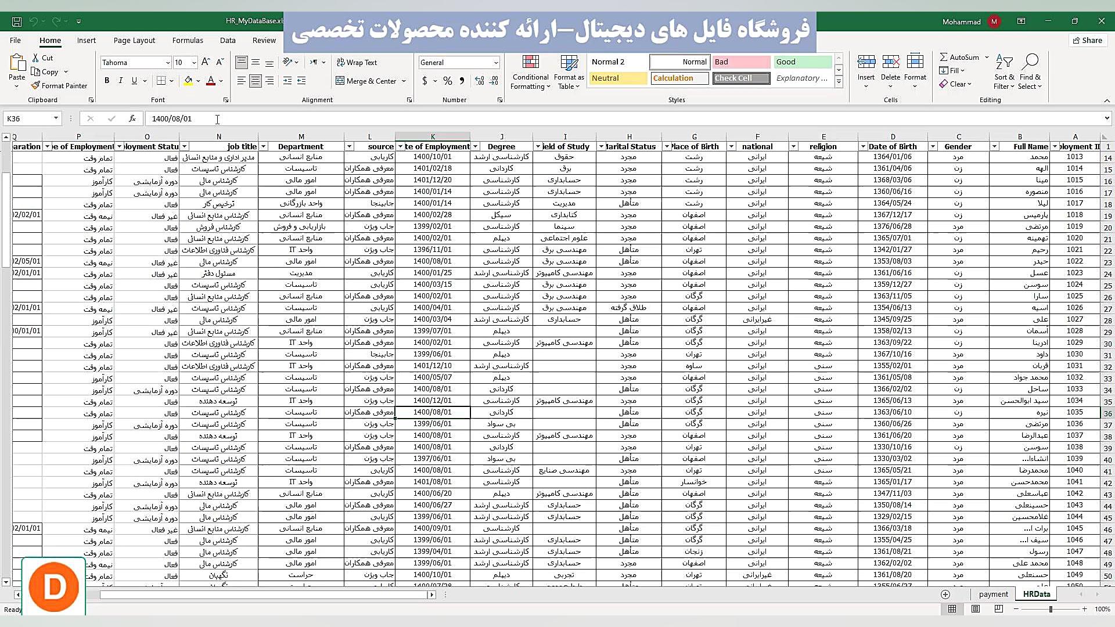Toggle Italic formatting
This screenshot has height=627, width=1115.
tap(121, 81)
